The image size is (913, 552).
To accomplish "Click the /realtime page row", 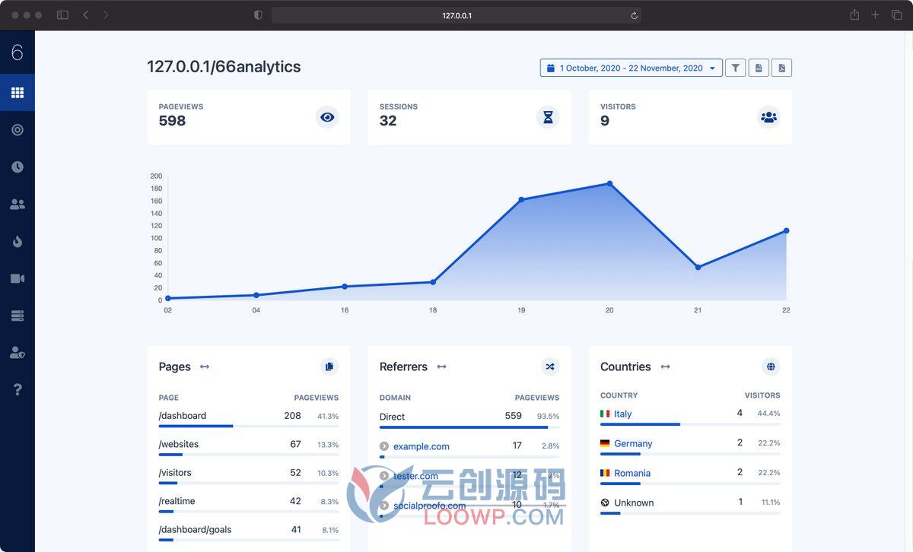I will click(x=249, y=503).
